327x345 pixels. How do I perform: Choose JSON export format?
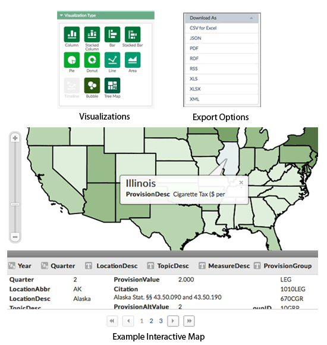point(222,38)
